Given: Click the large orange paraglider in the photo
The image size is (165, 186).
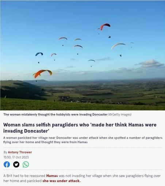Looking at the screenshot, I should point(43,73).
